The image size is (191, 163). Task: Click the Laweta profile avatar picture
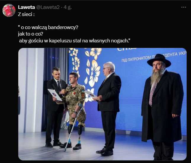point(9,10)
